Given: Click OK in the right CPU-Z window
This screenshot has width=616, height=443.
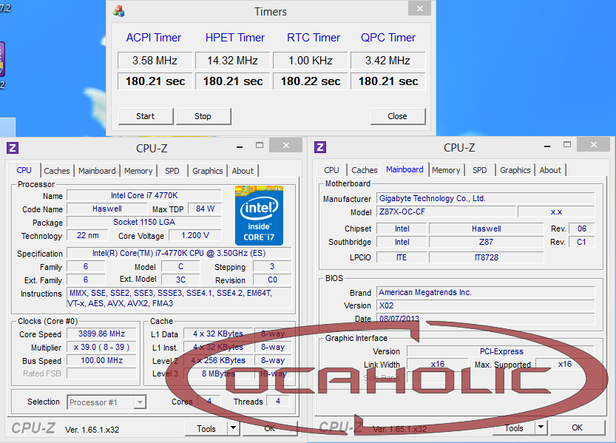Looking at the screenshot, I should (577, 427).
